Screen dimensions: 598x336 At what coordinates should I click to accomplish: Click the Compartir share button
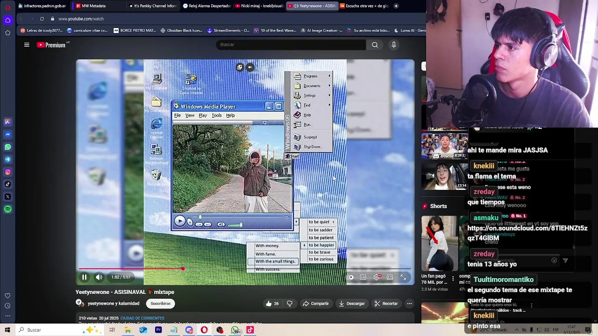click(316, 303)
